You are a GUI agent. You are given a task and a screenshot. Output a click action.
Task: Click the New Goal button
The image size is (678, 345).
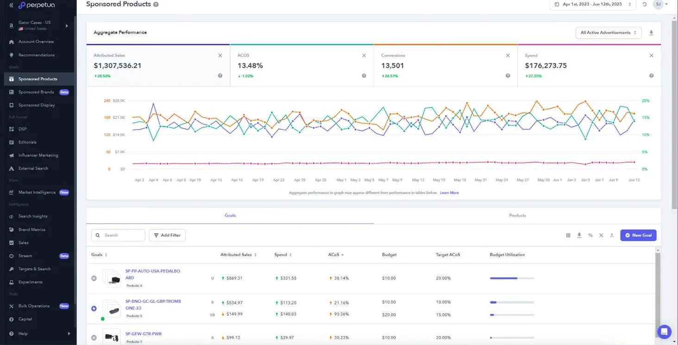coord(638,235)
